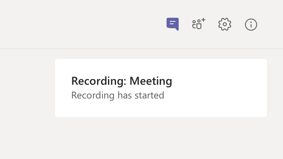This screenshot has width=283, height=159.
Task: Click the "Recording has started" text
Action: point(118,95)
